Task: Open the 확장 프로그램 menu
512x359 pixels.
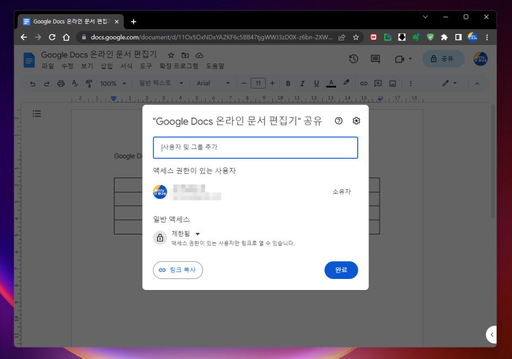Action: tap(179, 66)
